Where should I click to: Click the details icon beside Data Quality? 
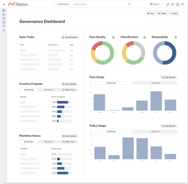tap(114, 37)
